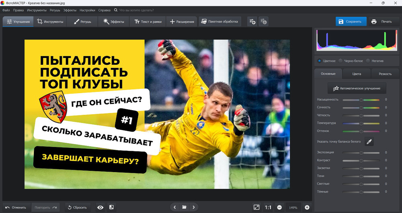Open folder icon between navigation arrows
Image resolution: width=402 pixels, height=213 pixels.
[x=184, y=207]
